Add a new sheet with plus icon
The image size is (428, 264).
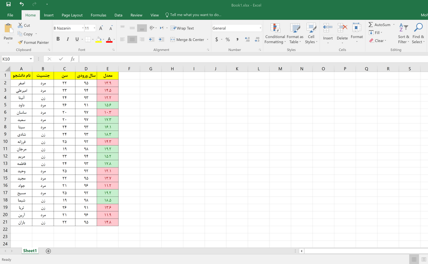48,251
